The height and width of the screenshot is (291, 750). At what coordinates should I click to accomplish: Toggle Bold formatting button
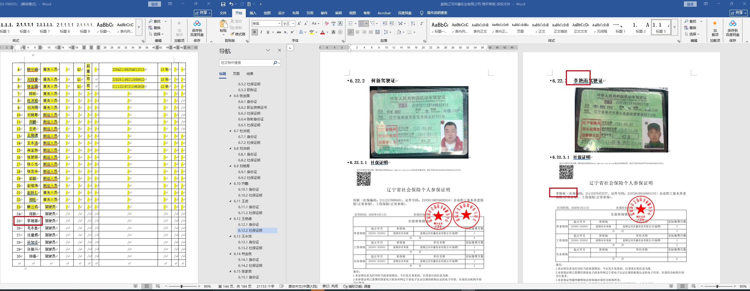(255, 32)
